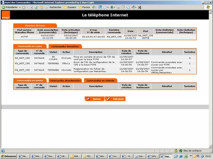
Task: Click the Stop page loading icon
Action: [x=31, y=7]
